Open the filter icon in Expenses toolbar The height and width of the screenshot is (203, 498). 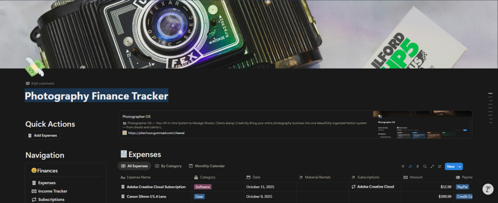(403, 166)
